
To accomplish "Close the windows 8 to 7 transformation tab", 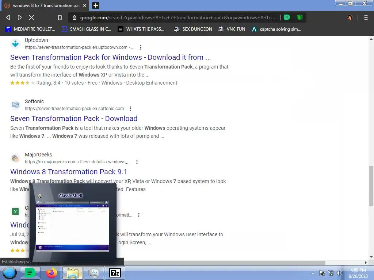I will coord(85,5).
